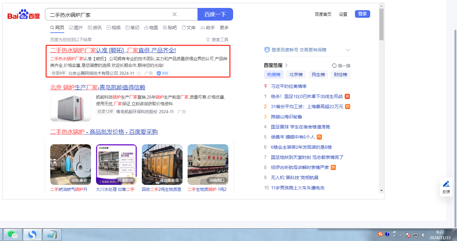
Task: Expand the 百度热搜 arrow
Action: click(x=286, y=65)
